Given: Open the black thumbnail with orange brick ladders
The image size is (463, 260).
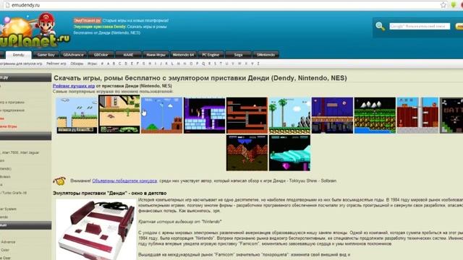Looking at the screenshot, I should (x=247, y=116).
